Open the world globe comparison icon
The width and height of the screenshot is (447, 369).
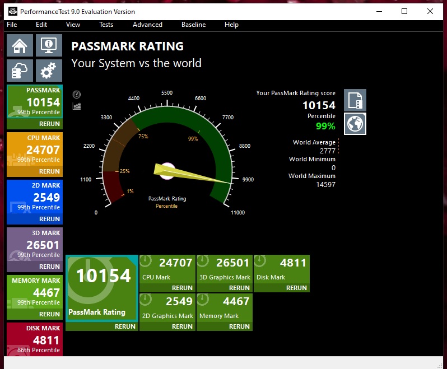pos(355,124)
